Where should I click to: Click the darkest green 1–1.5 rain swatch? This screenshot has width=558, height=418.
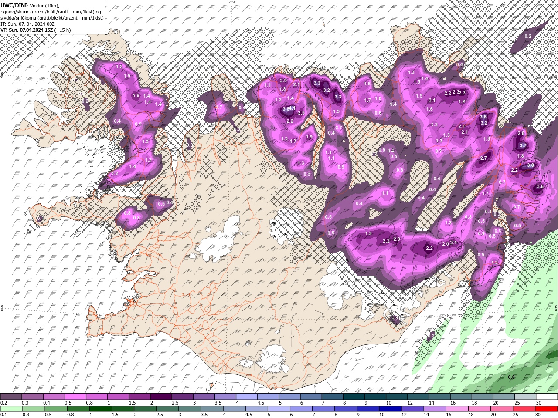pos(100,409)
